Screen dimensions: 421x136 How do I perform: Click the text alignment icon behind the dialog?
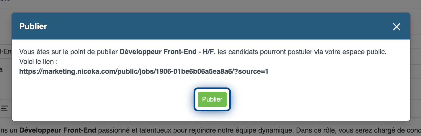[5, 108]
